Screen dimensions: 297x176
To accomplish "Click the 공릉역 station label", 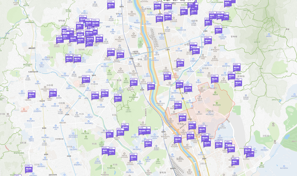I will click(x=204, y=159).
